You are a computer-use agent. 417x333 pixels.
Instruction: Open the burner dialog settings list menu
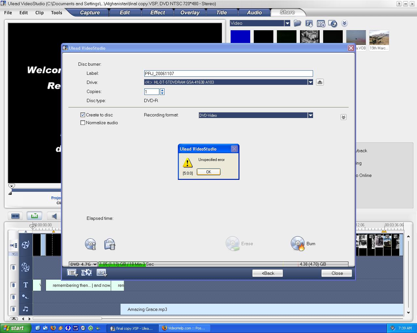(72, 273)
